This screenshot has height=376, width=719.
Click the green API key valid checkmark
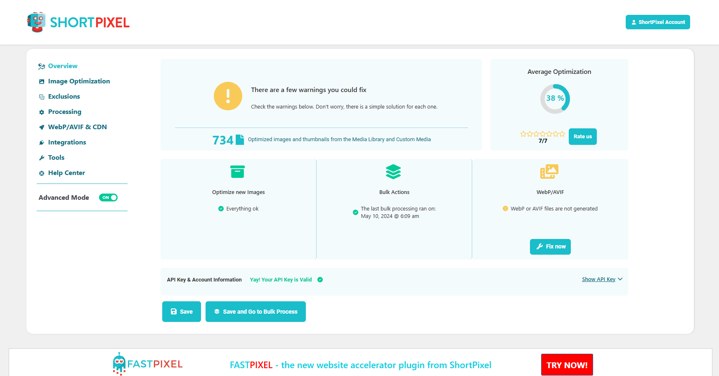pos(320,280)
